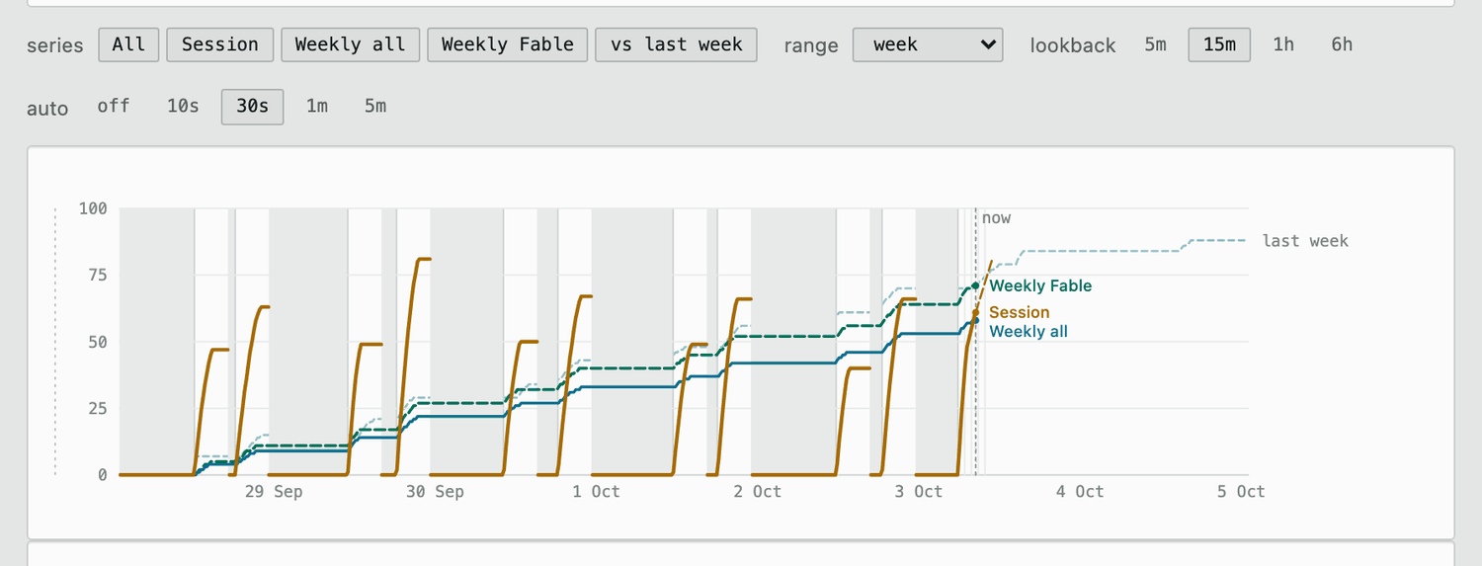The image size is (1482, 566).
Task: Toggle the Weekly Fable series button
Action: coord(508,44)
